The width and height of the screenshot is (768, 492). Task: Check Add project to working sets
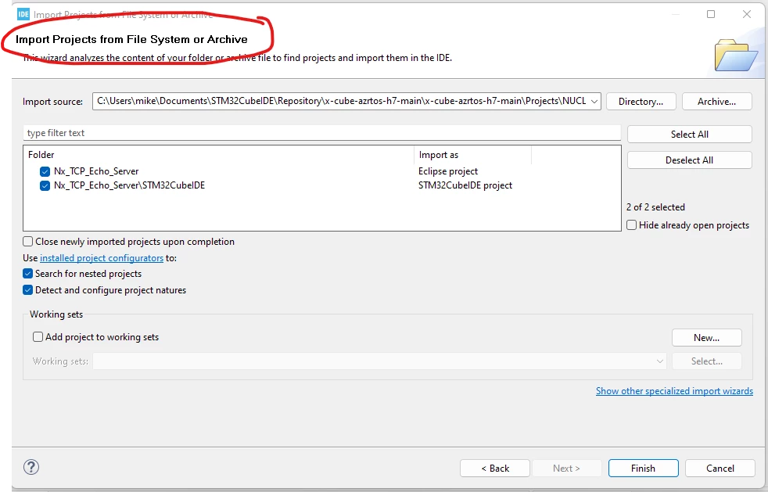pos(38,336)
